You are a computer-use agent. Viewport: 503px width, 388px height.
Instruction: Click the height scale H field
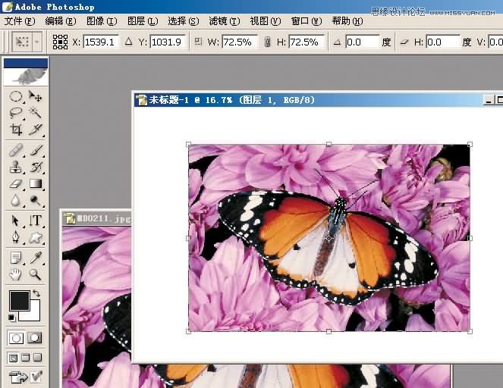pyautogui.click(x=307, y=42)
